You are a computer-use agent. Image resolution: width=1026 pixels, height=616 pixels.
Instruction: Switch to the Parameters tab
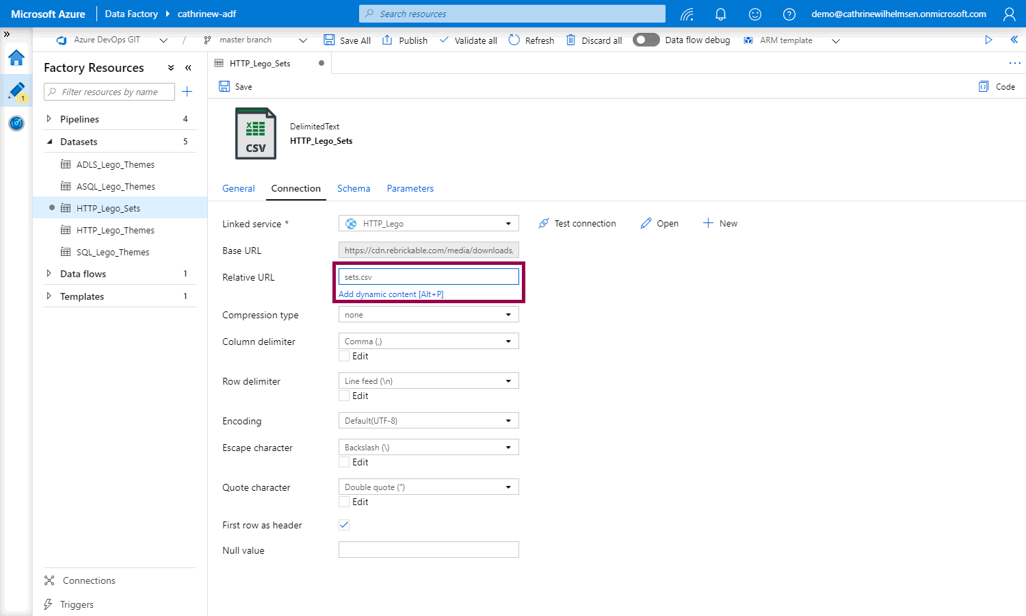(410, 188)
